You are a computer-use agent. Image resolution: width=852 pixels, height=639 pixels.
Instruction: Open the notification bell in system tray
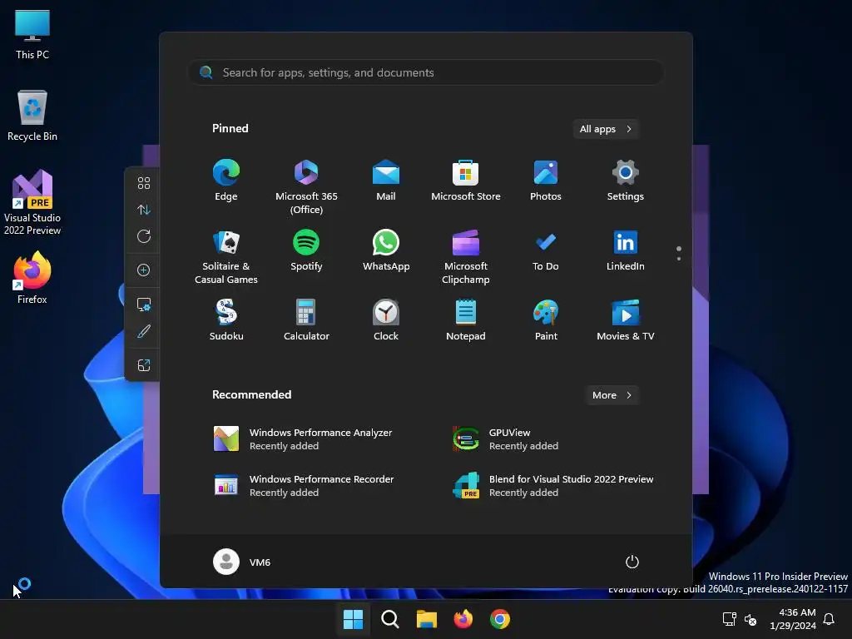pyautogui.click(x=830, y=619)
